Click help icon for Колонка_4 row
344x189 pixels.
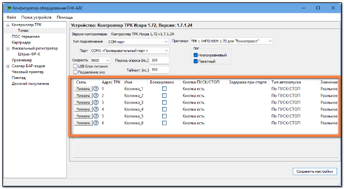[96, 109]
